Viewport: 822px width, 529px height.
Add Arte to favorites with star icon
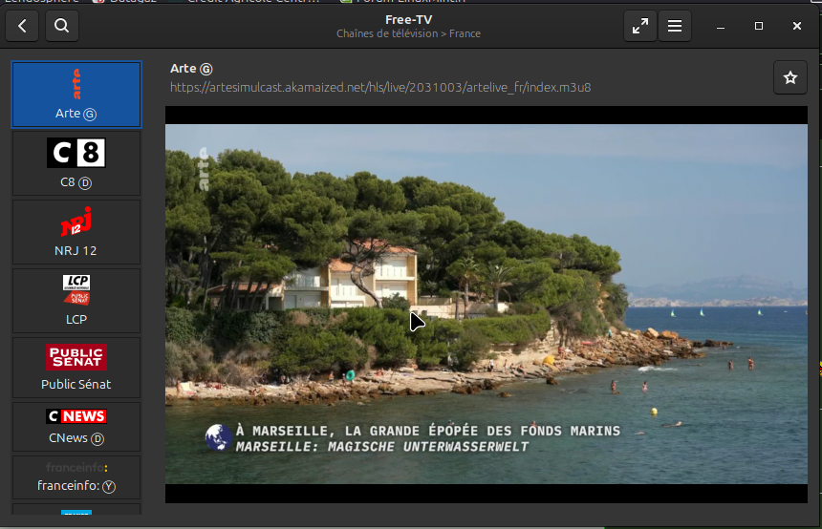(790, 78)
